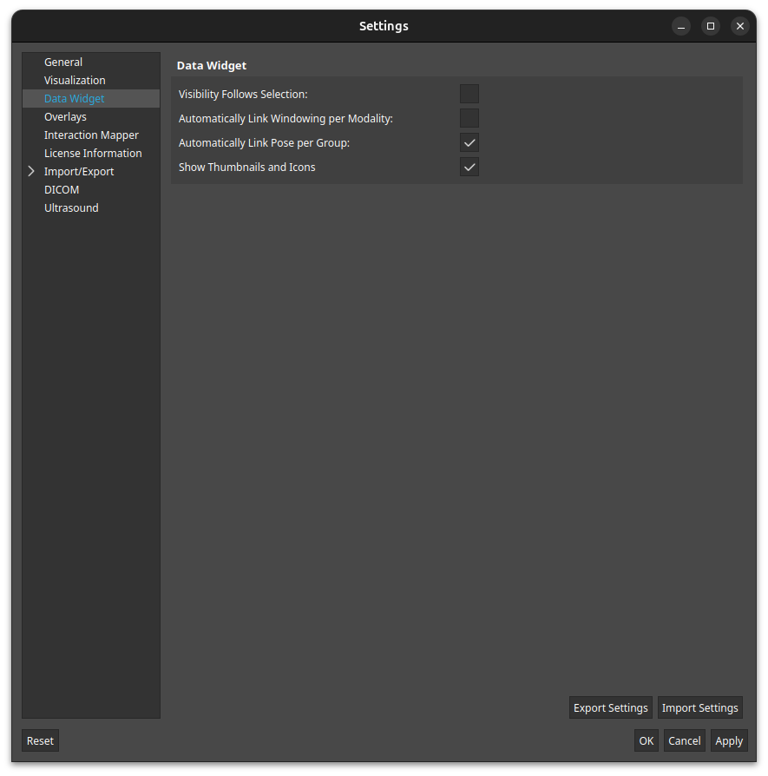768x776 pixels.
Task: Open Interaction Mapper settings
Action: click(91, 135)
